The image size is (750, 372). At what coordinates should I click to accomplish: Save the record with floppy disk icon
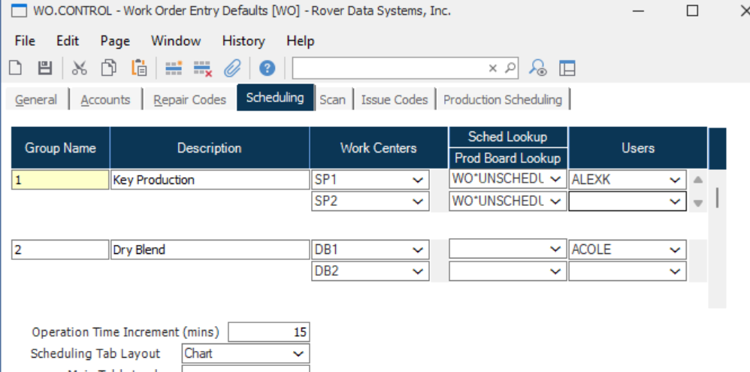point(45,68)
